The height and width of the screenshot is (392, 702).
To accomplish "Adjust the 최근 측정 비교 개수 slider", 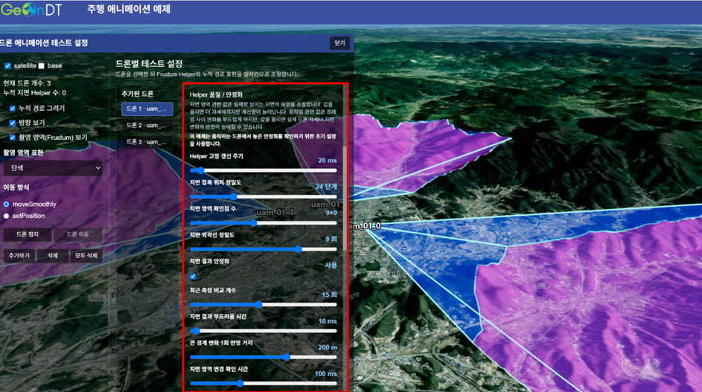I will (x=264, y=304).
